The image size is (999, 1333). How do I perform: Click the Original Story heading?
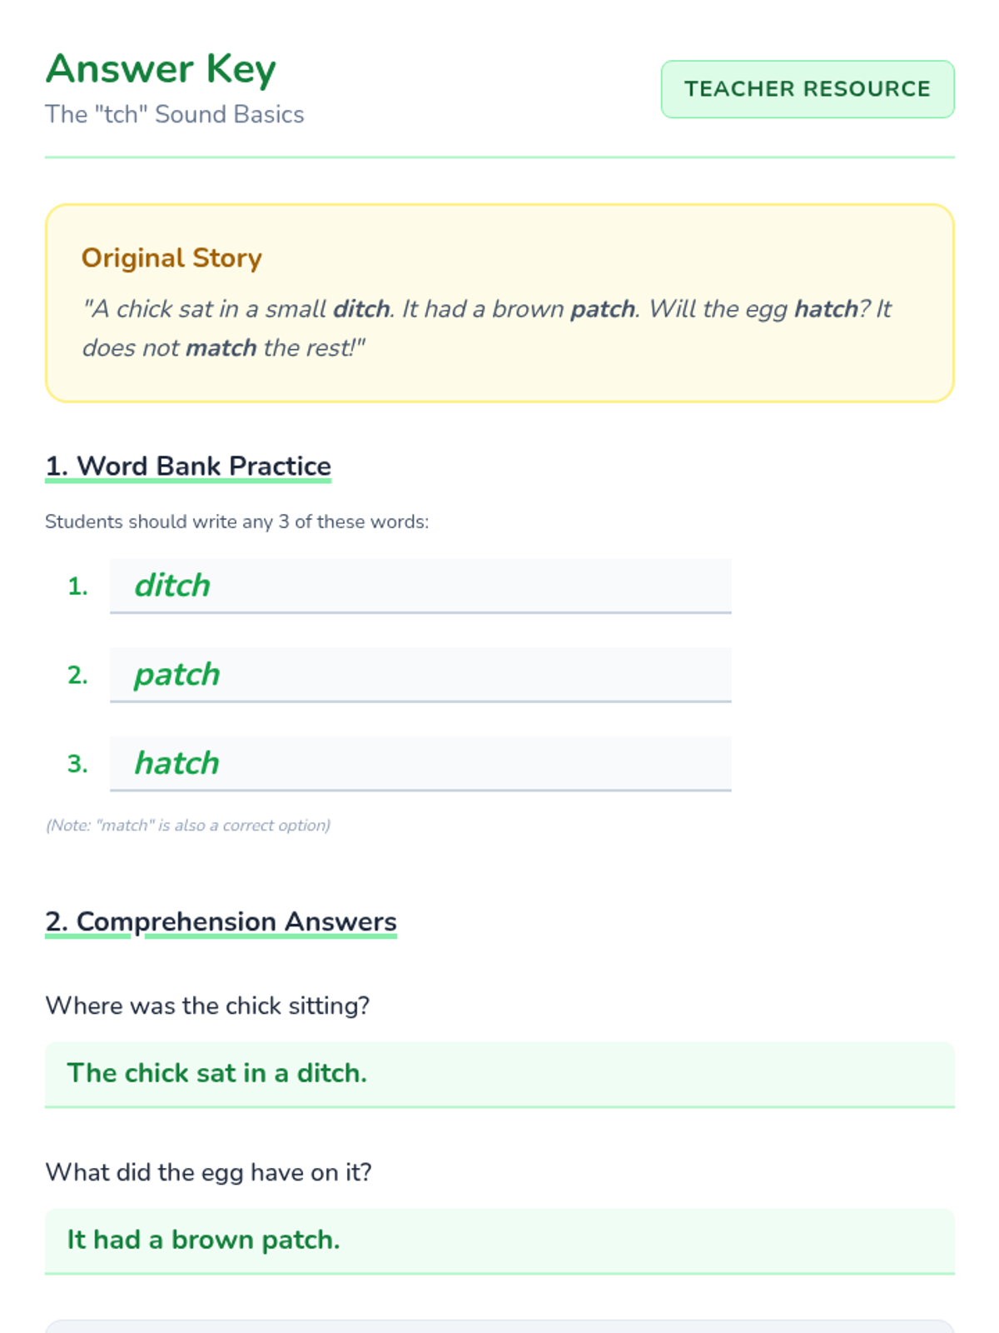[171, 258]
